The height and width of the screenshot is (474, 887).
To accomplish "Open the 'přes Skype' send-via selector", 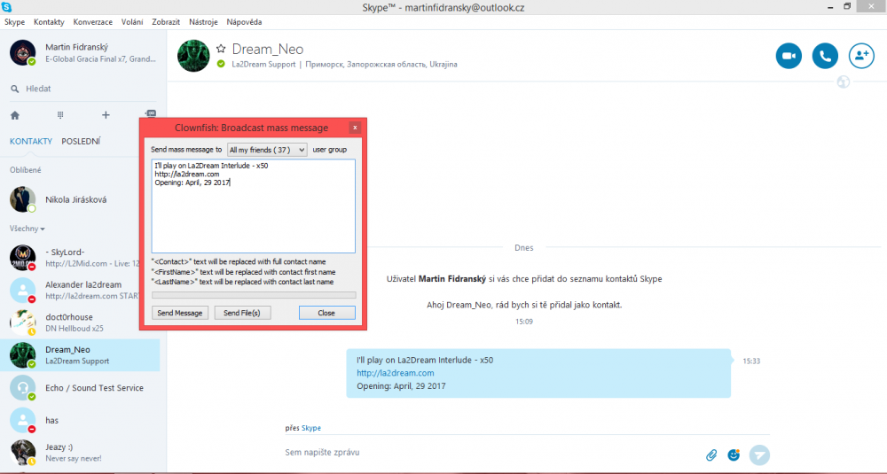I will [310, 428].
